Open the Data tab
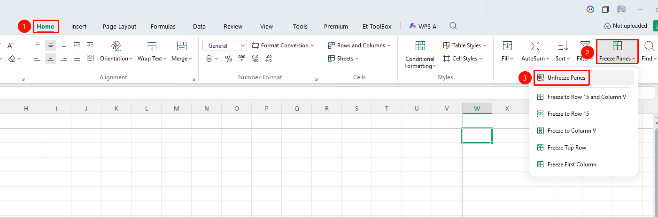Image resolution: width=658 pixels, height=217 pixels. (199, 27)
